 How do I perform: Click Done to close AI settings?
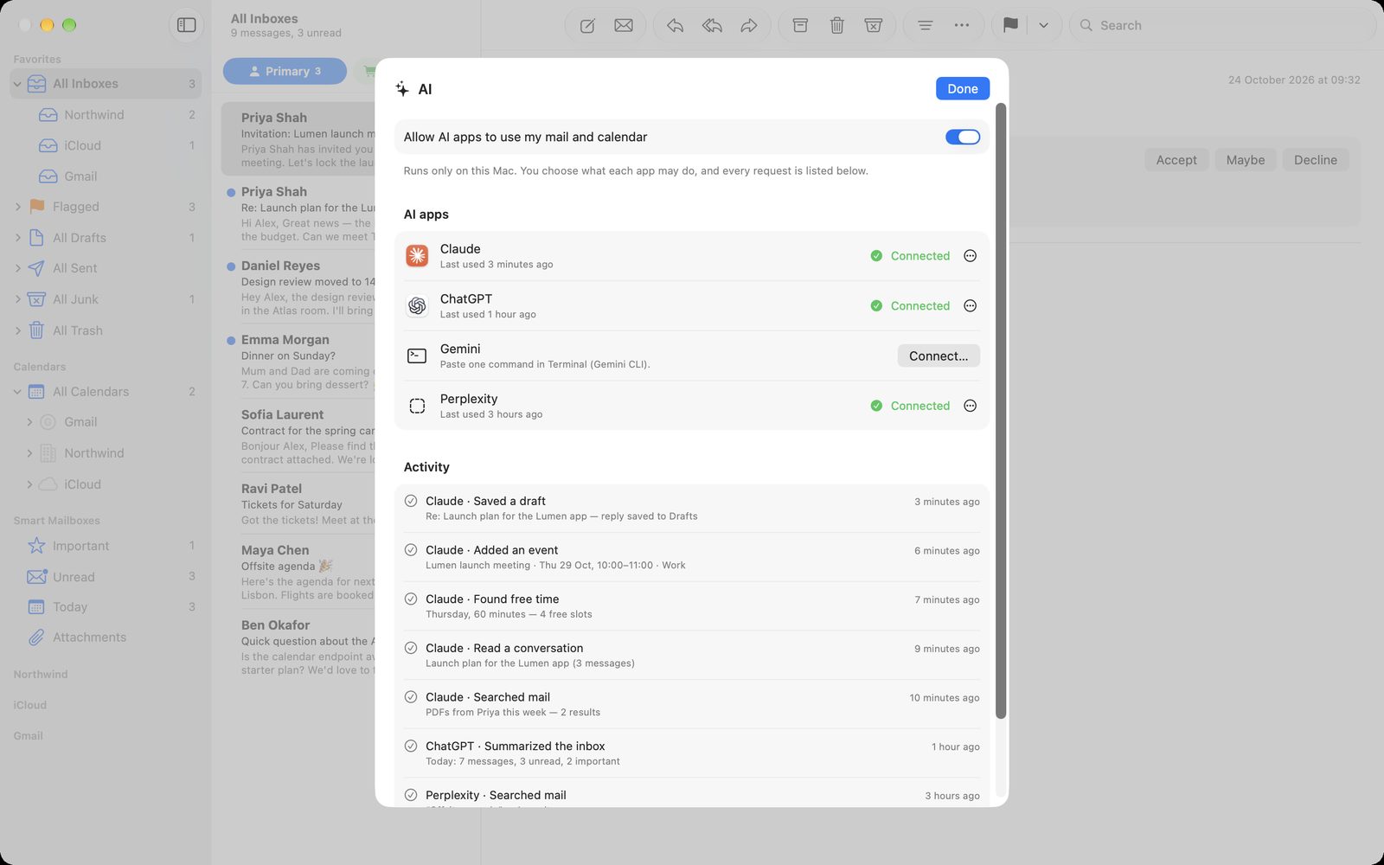tap(962, 88)
